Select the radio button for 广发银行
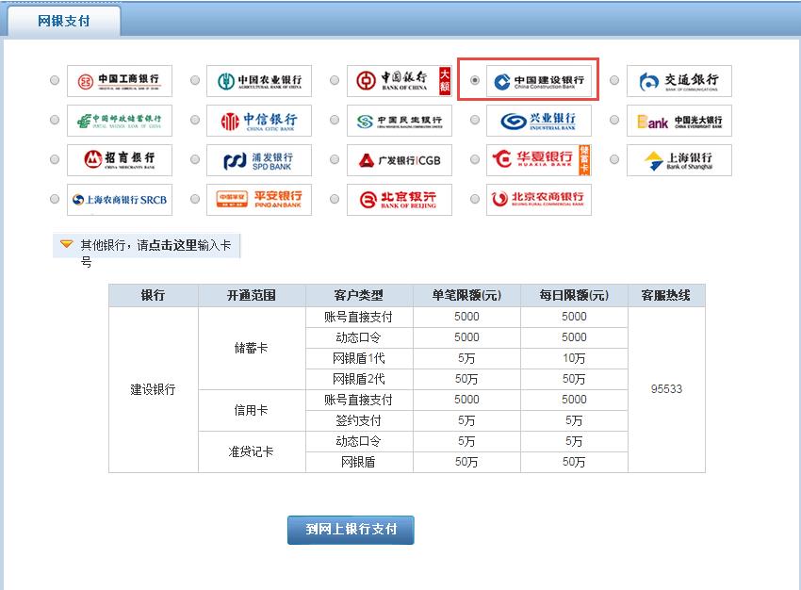 click(x=335, y=159)
